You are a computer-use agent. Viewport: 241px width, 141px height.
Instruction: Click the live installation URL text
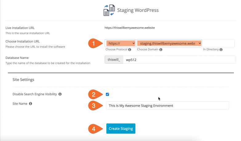coord(130,28)
